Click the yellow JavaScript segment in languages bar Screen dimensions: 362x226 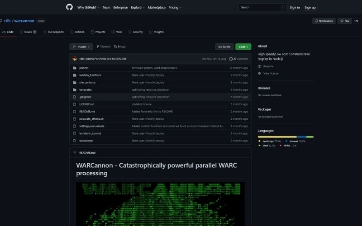coord(277,137)
